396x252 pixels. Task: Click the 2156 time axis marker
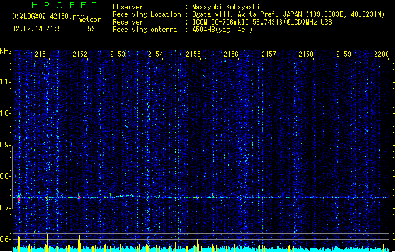coord(231,54)
